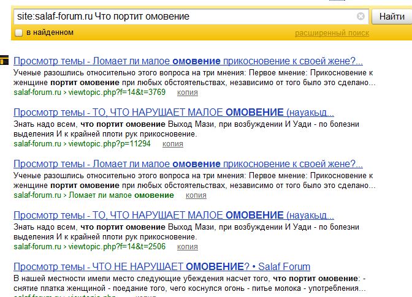Click the small yellow icon beside the first result
The width and height of the screenshot is (412, 297).
click(4, 60)
